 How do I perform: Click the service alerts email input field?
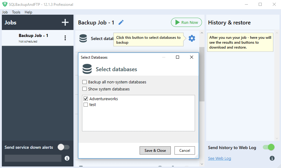click(33, 158)
